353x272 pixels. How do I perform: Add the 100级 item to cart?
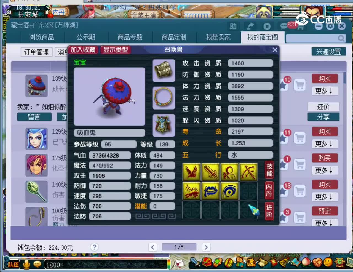[299, 217]
